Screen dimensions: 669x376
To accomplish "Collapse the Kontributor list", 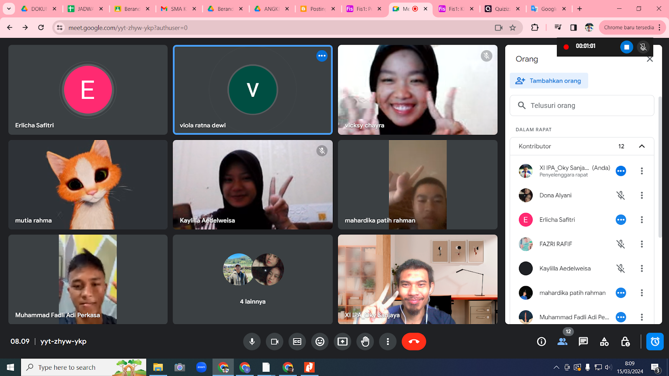I will [x=642, y=146].
